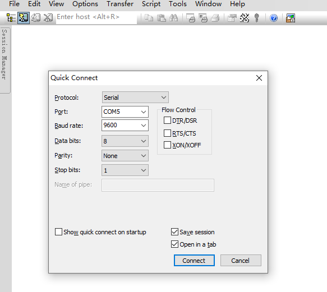Expand the Baud rate dropdown showing 9600
327x292 pixels.
(x=125, y=125)
